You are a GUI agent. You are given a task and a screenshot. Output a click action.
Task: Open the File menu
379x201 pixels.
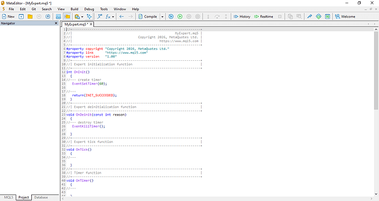pos(12,9)
